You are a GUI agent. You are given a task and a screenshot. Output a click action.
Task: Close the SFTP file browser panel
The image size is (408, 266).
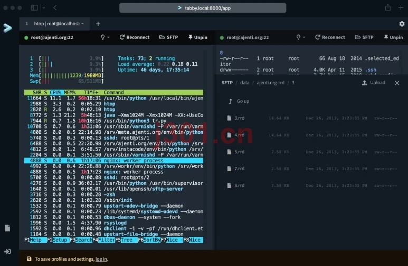(x=397, y=83)
